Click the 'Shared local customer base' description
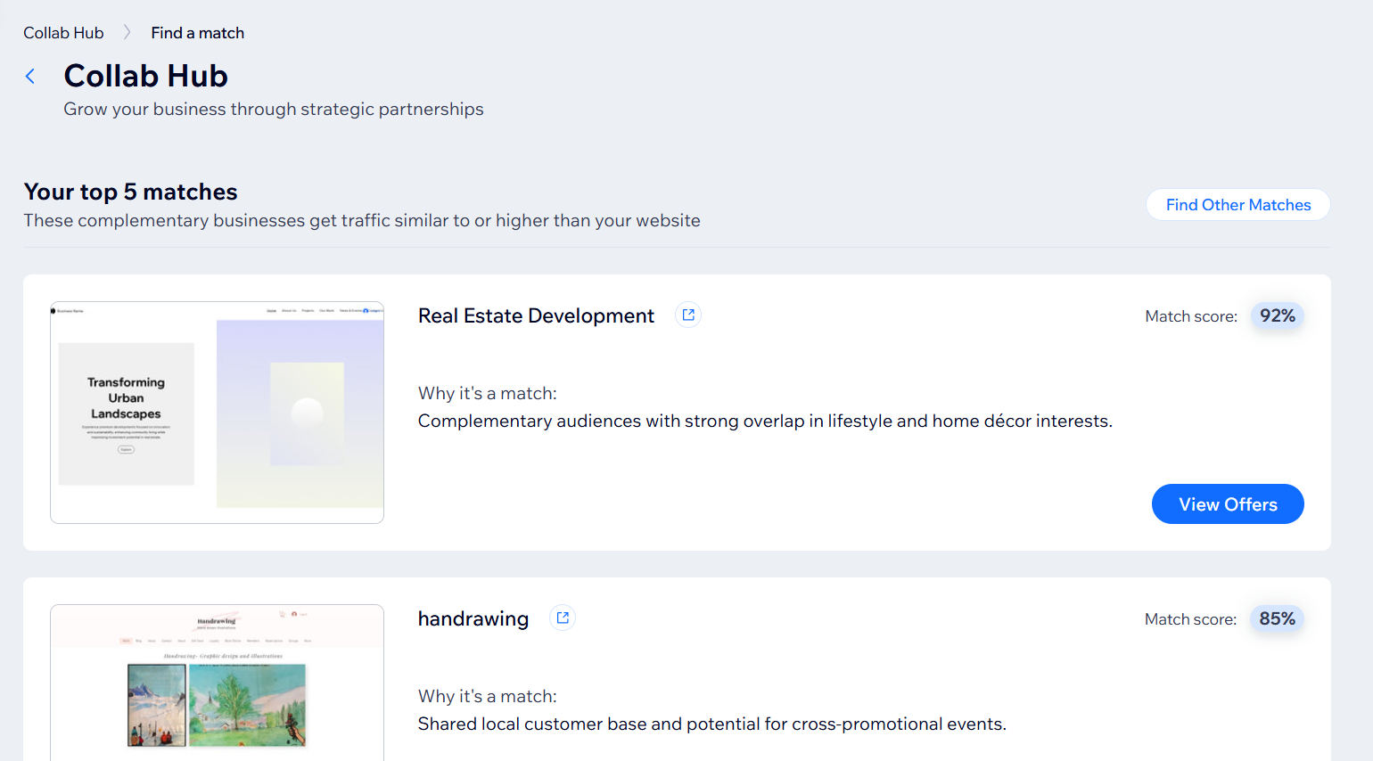 (712, 724)
